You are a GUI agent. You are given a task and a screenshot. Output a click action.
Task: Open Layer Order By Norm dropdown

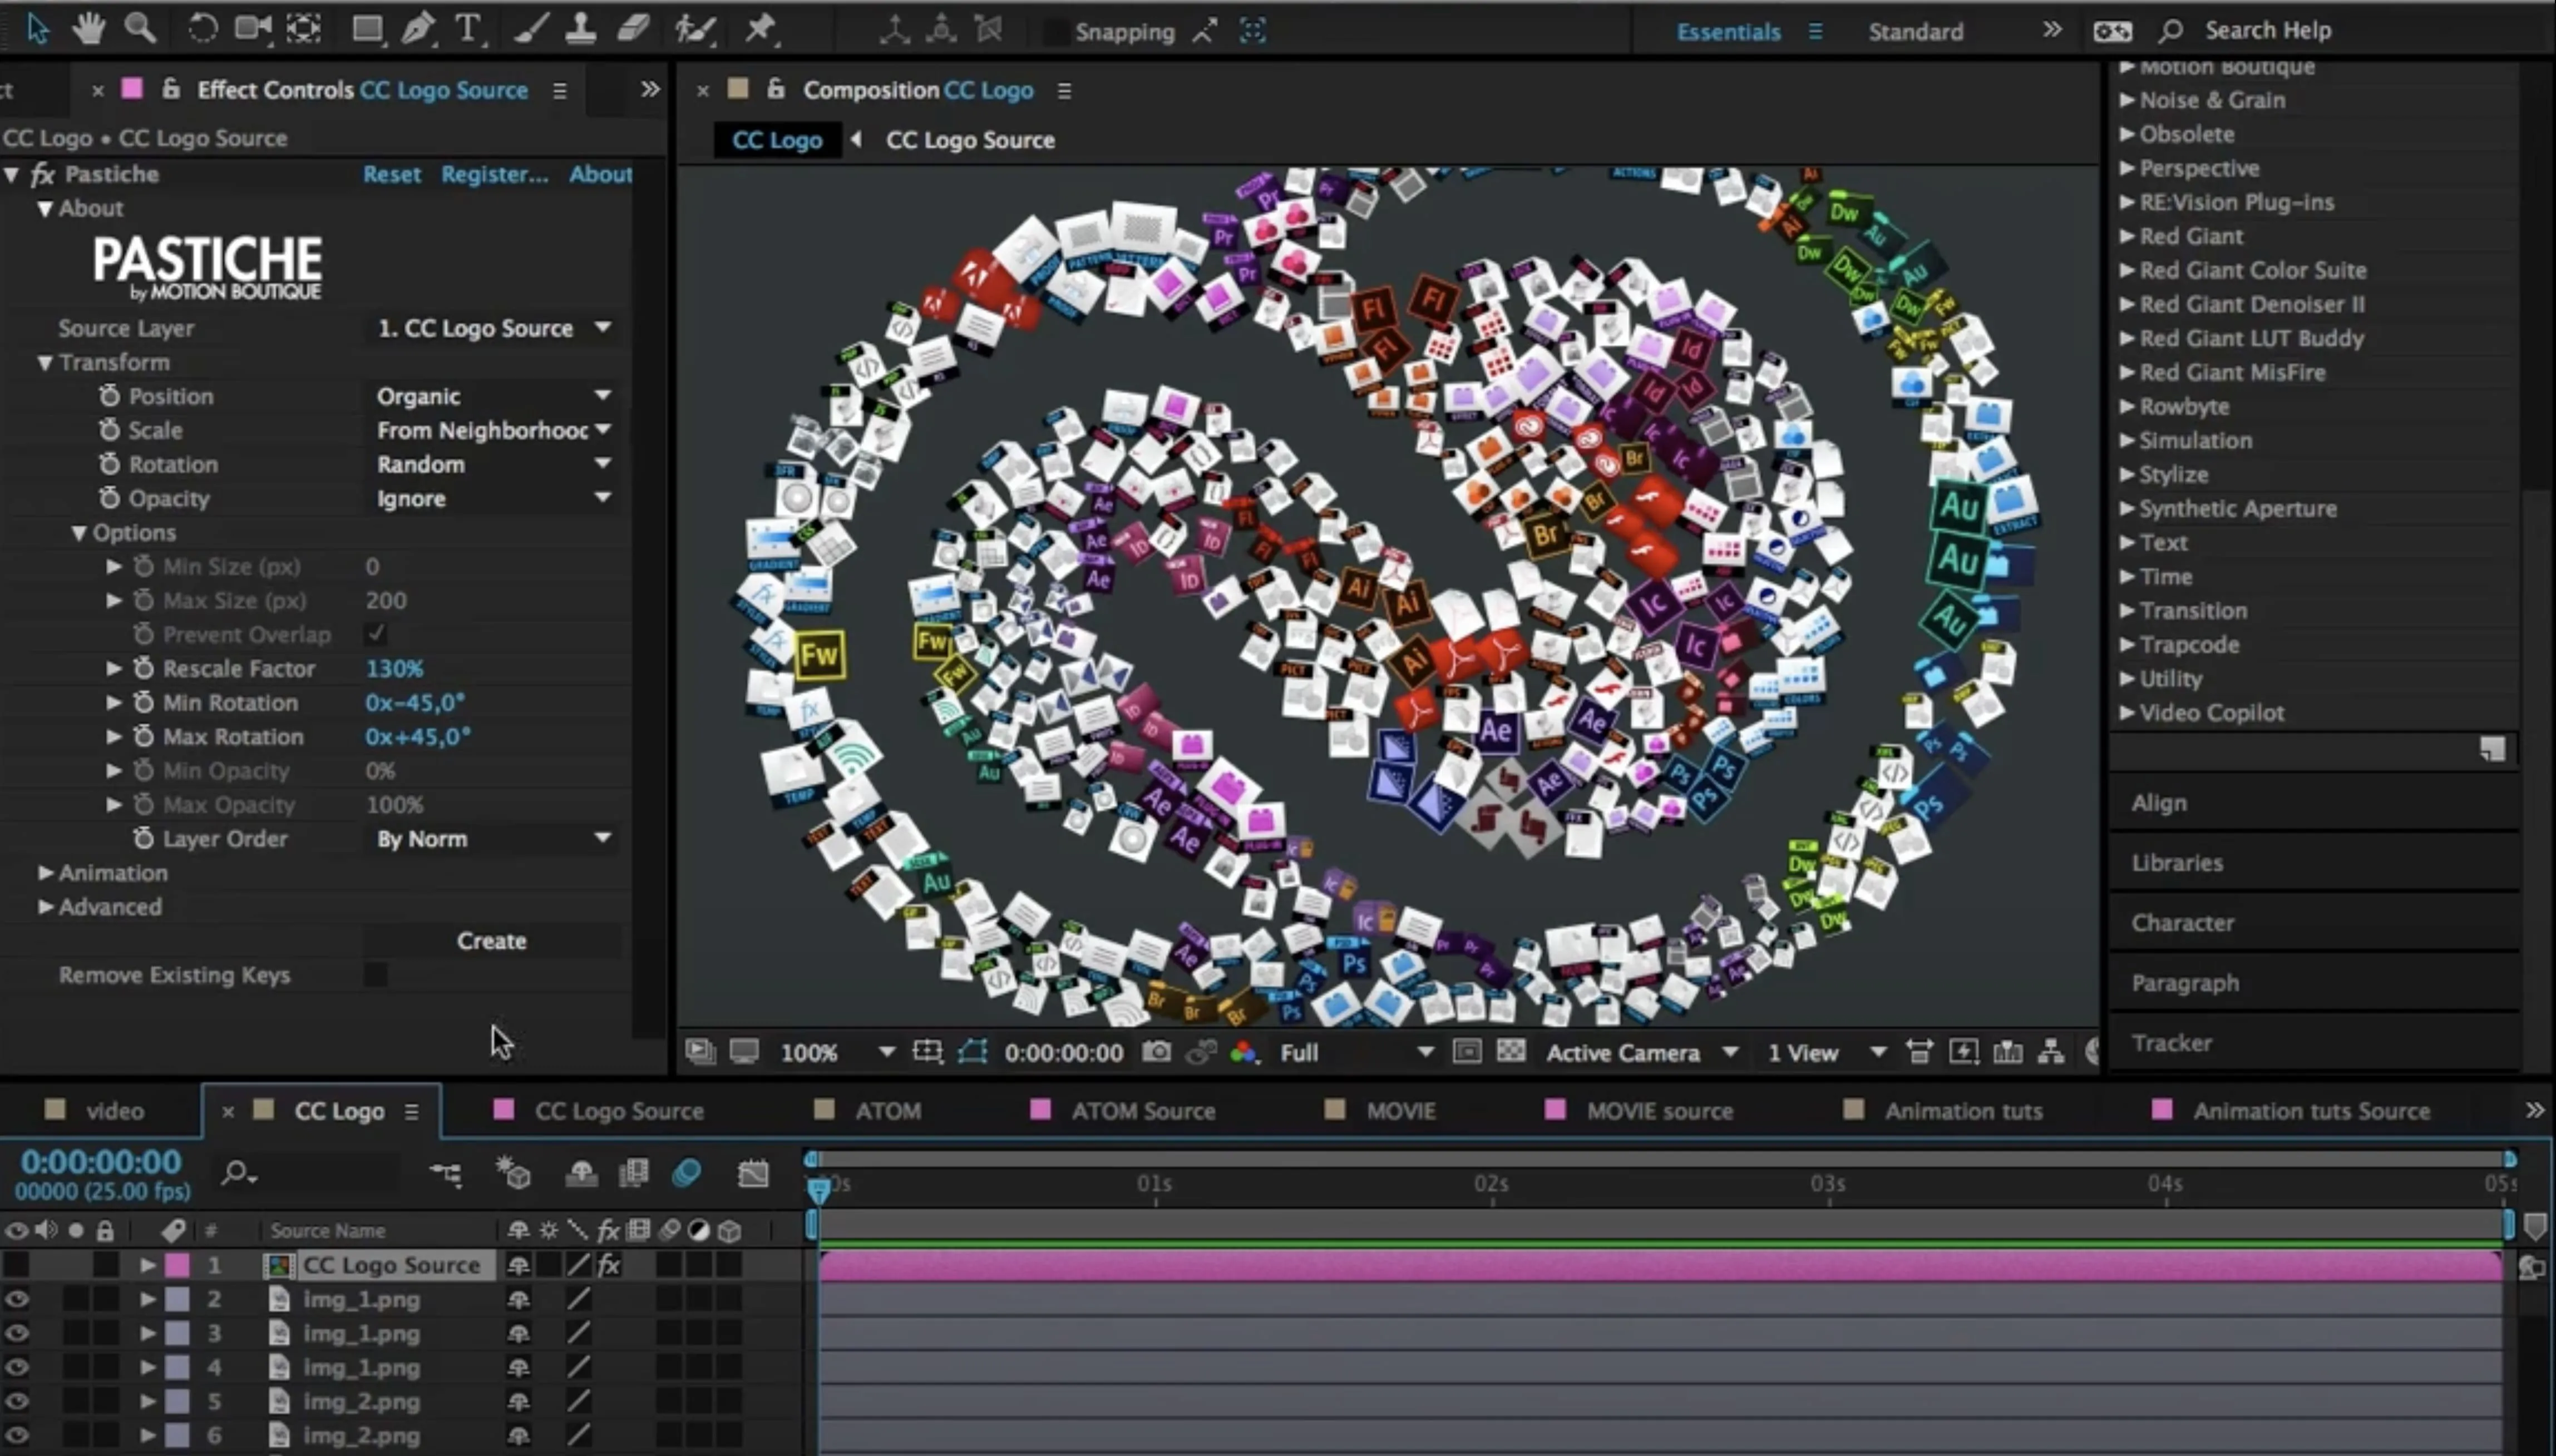pos(493,838)
